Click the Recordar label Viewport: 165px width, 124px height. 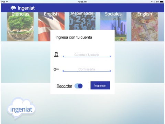pos(64,86)
